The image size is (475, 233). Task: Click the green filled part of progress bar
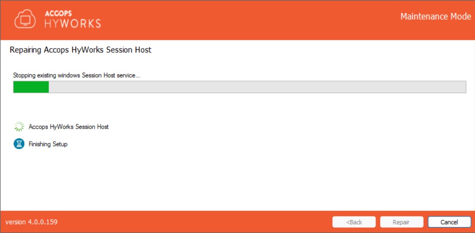coord(31,87)
